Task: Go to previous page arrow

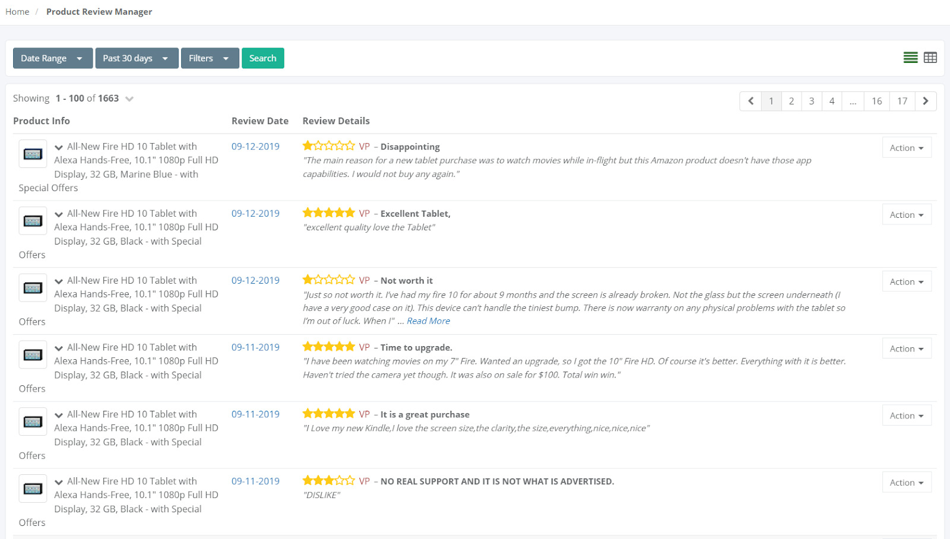Action: tap(750, 101)
